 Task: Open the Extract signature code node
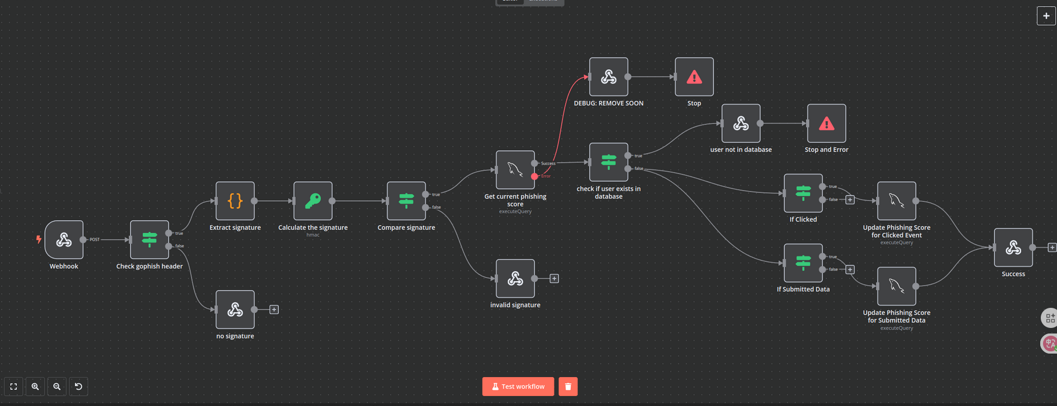(235, 201)
